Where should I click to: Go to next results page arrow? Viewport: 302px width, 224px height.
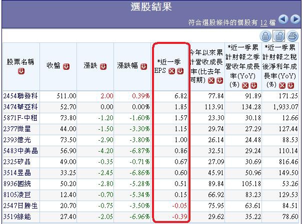tap(295, 19)
